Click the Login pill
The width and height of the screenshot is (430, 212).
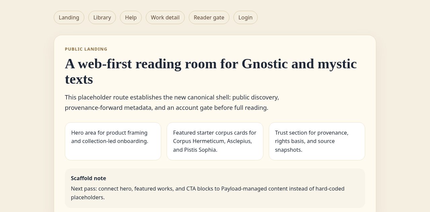[x=246, y=17]
